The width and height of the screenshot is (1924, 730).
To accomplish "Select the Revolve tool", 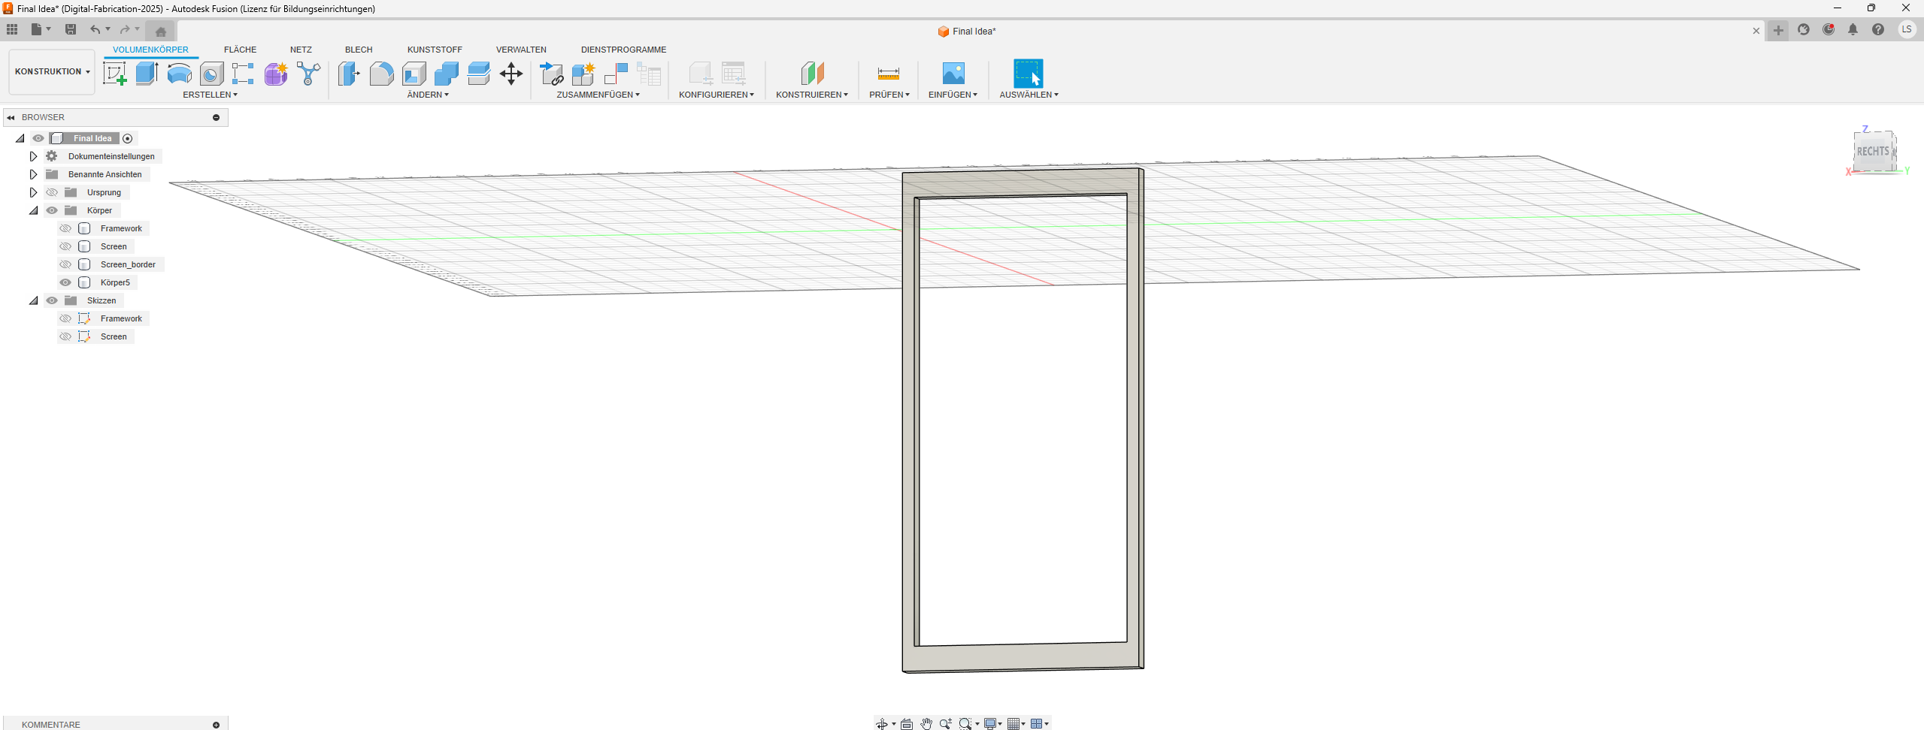I will (179, 74).
